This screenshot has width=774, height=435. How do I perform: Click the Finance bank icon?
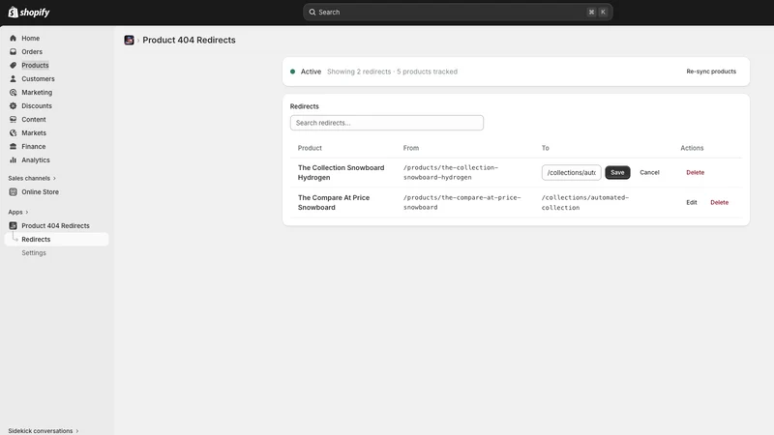pyautogui.click(x=13, y=147)
